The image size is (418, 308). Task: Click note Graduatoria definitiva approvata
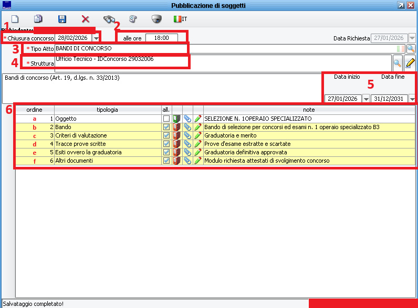(x=246, y=152)
